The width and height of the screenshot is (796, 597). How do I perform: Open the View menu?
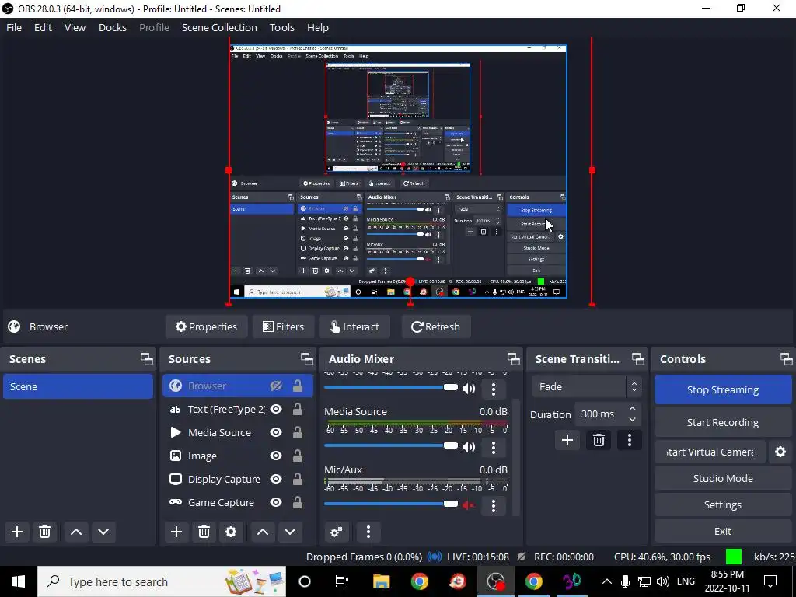(x=75, y=27)
